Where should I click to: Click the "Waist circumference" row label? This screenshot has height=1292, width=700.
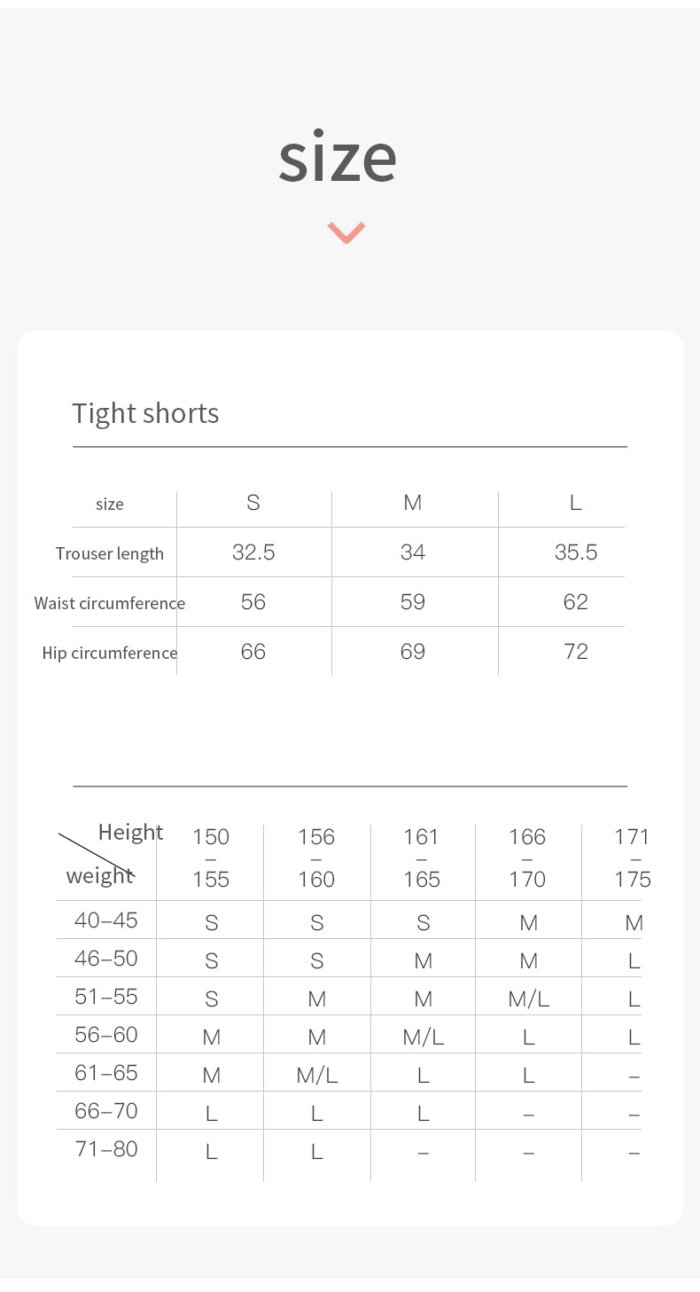click(110, 603)
